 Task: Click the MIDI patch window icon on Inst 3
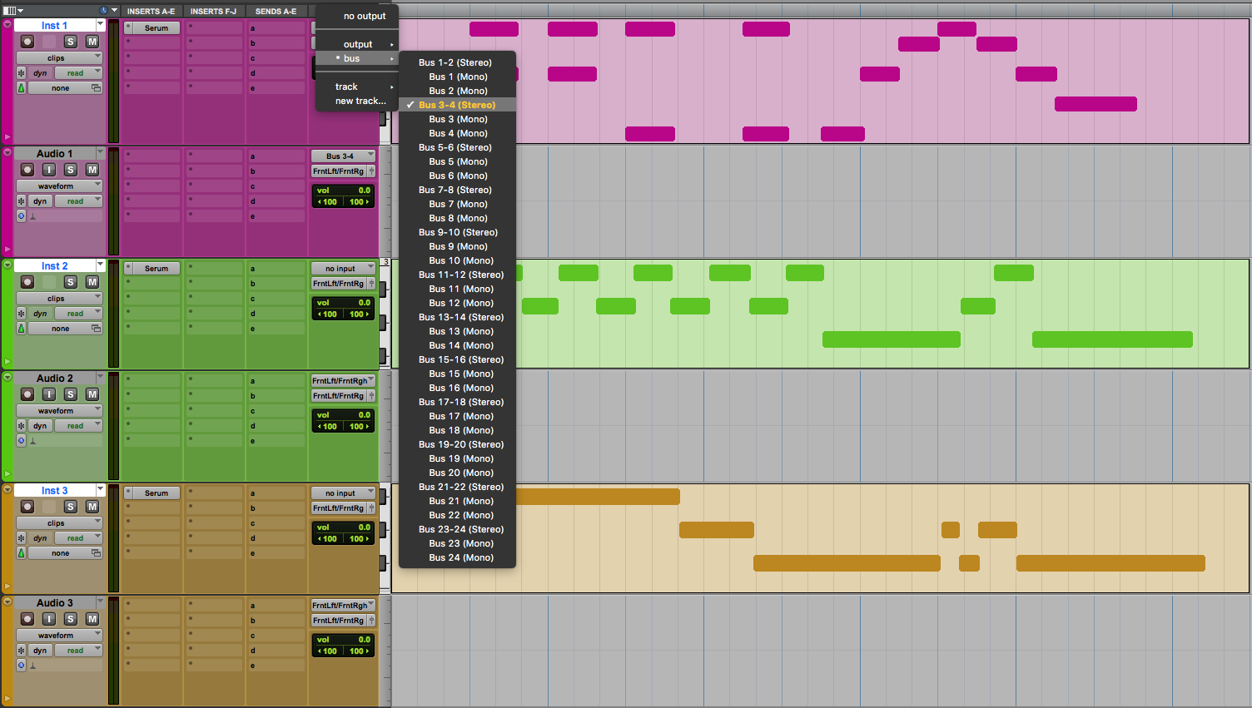point(96,553)
